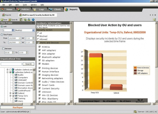Image resolution: width=158 pixels, height=114 pixels.
Task: Check the Training organizational unit checkbox
Action: pos(13,99)
